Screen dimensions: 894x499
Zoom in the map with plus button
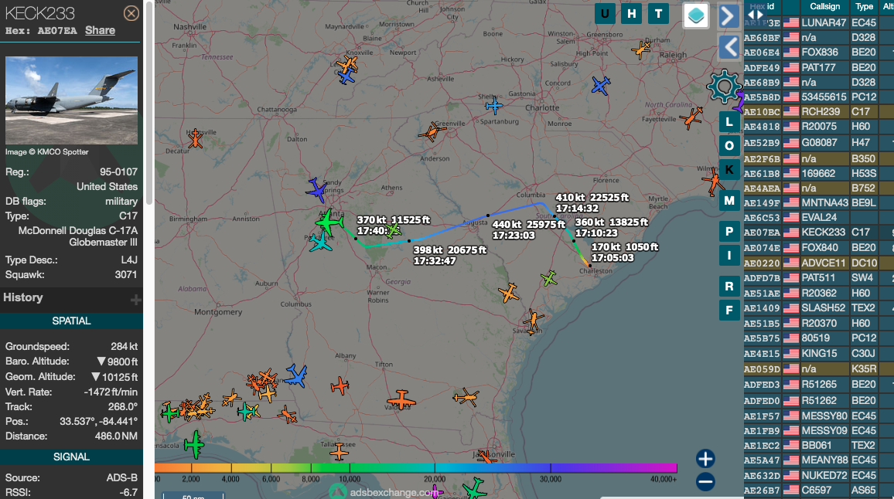(x=705, y=459)
